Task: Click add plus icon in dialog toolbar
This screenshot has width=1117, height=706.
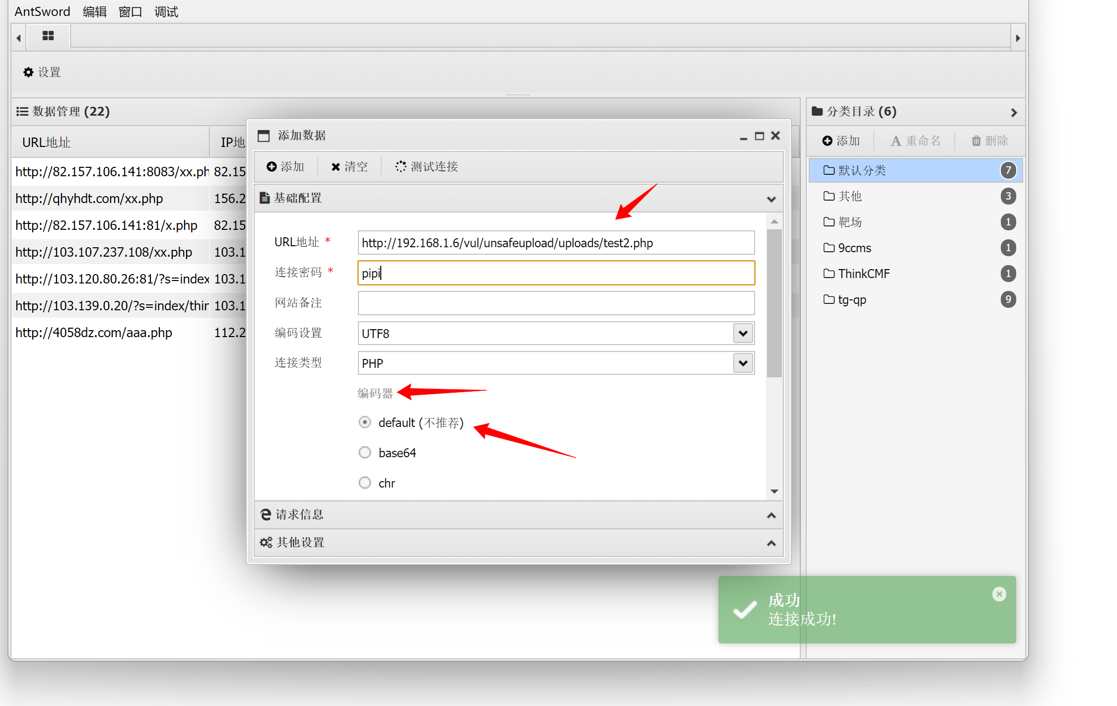Action: click(271, 167)
